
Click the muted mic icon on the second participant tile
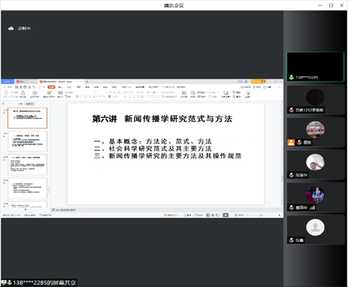[292, 110]
